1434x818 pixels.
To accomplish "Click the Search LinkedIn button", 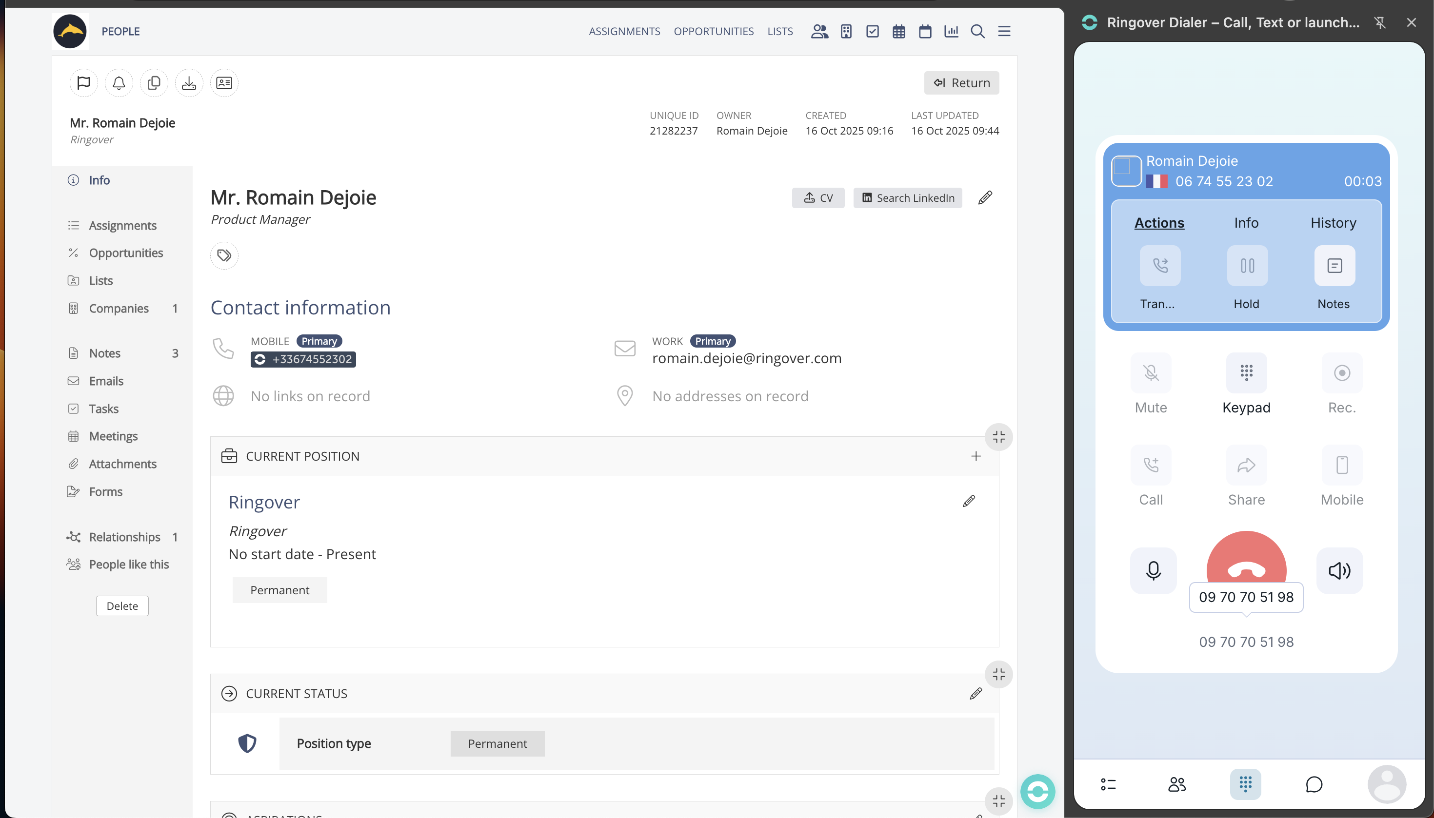I will (x=907, y=198).
